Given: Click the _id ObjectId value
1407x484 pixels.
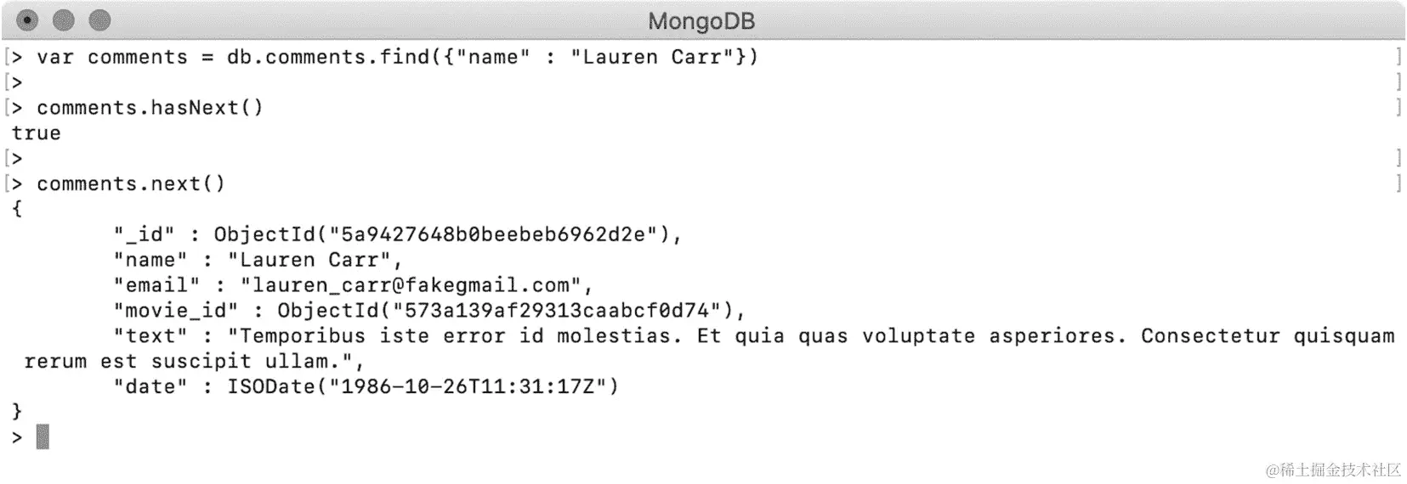Looking at the screenshot, I should tap(446, 234).
